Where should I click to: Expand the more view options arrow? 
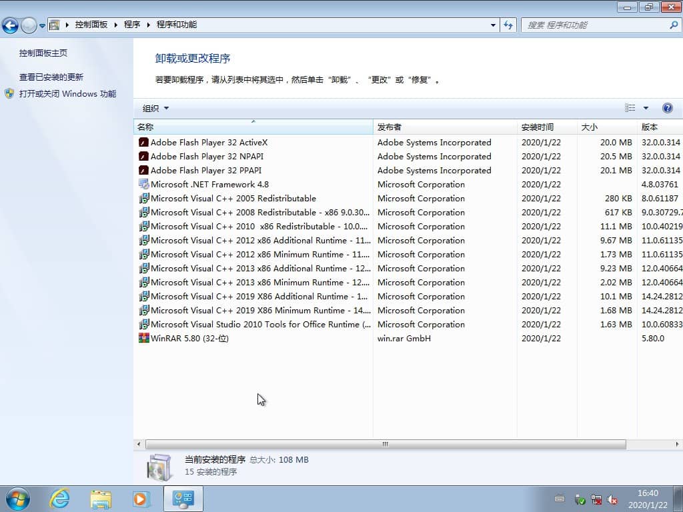[646, 108]
